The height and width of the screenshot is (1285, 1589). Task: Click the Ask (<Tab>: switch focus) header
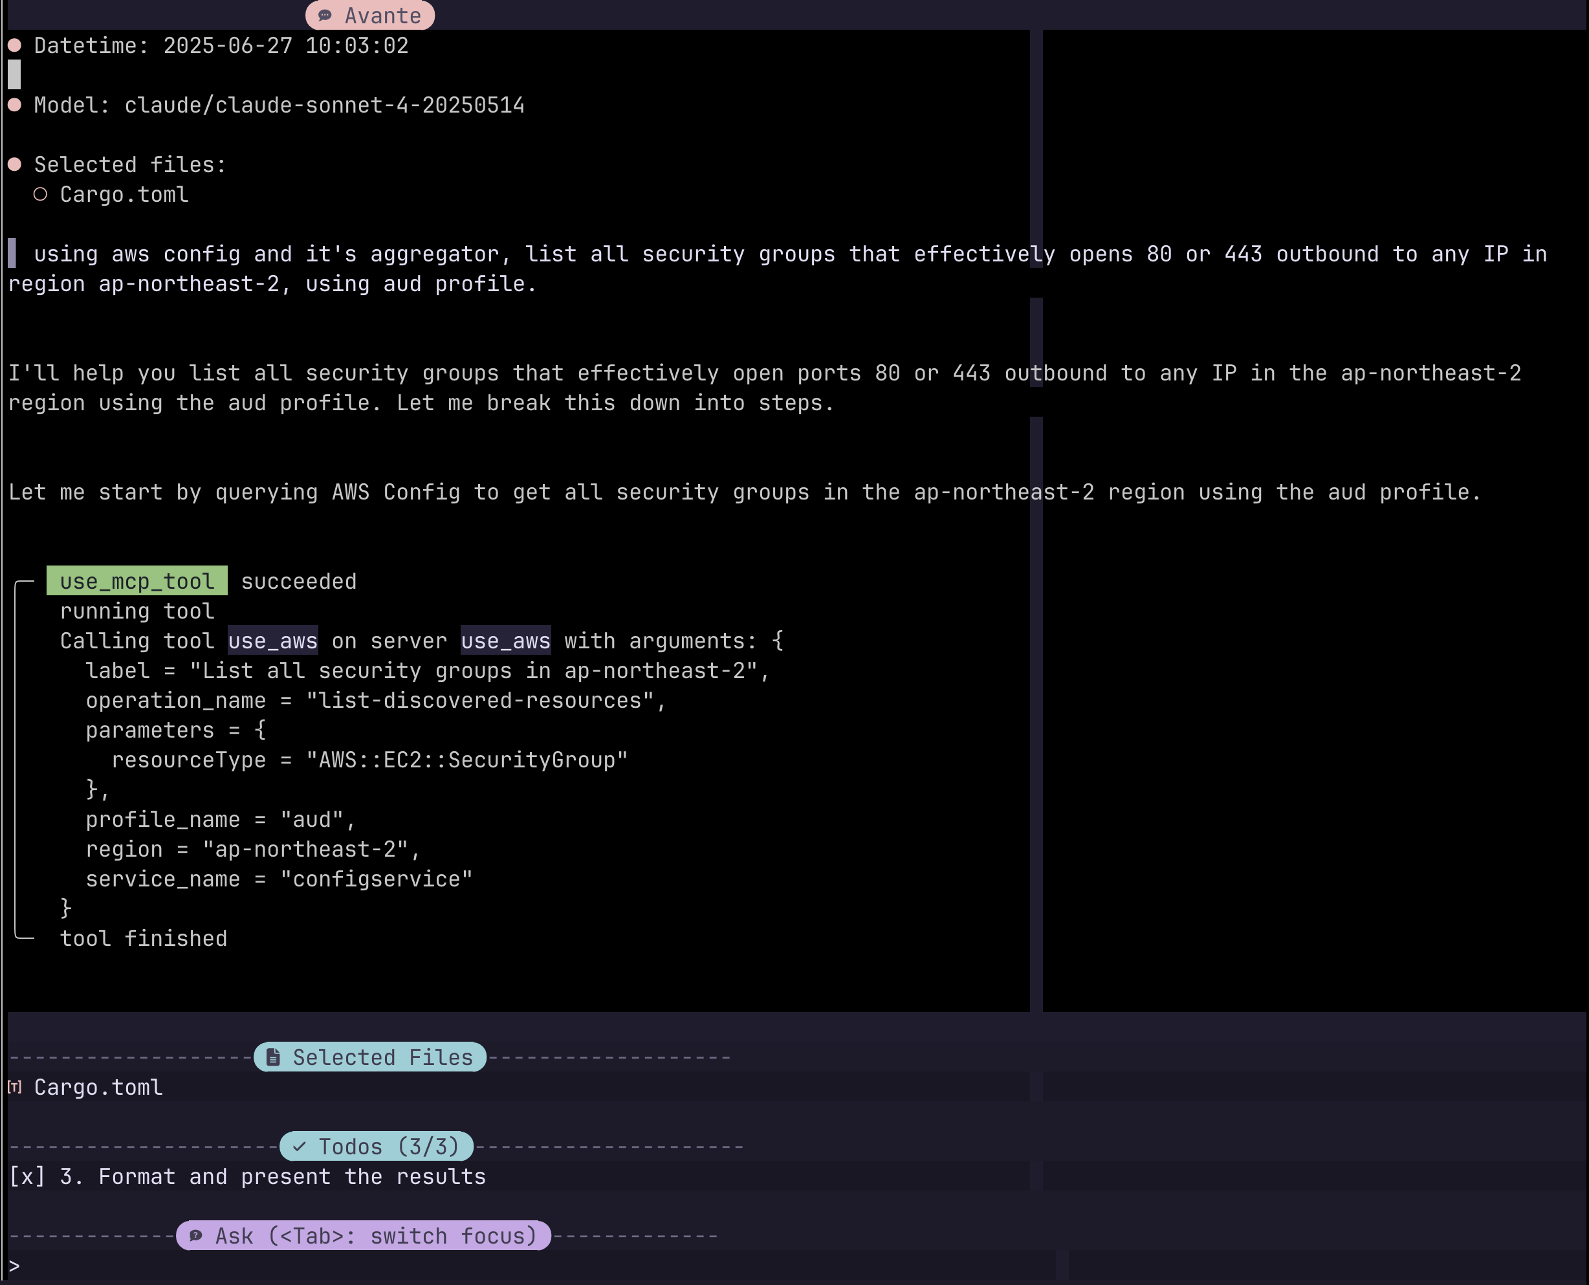(375, 1235)
